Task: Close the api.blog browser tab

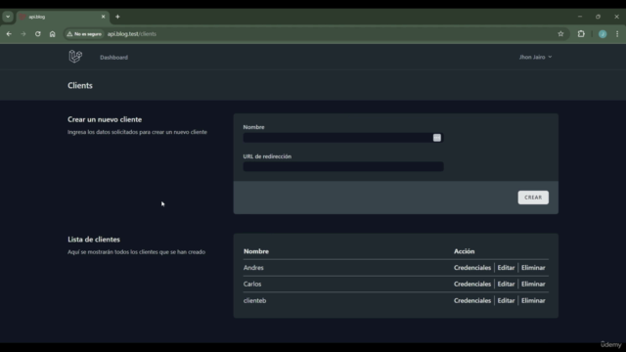Action: point(103,17)
